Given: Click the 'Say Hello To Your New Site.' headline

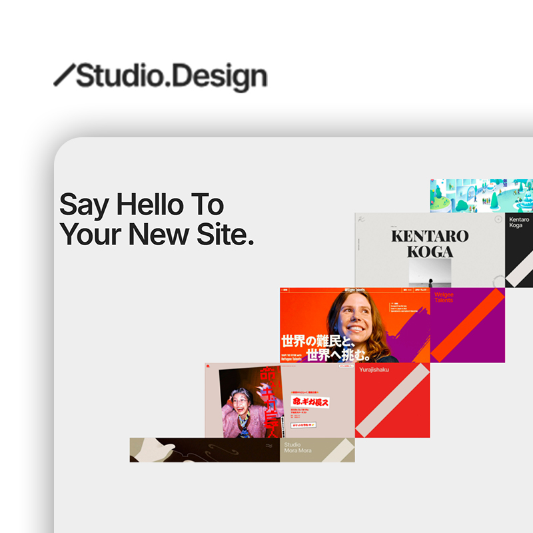Looking at the screenshot, I should [x=157, y=219].
